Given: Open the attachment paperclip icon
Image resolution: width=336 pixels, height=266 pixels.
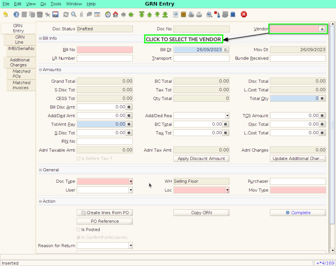Looking at the screenshot, I should [81, 14].
